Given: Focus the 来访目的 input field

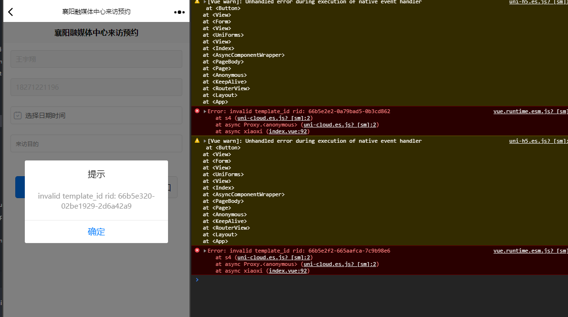Looking at the screenshot, I should coord(96,144).
